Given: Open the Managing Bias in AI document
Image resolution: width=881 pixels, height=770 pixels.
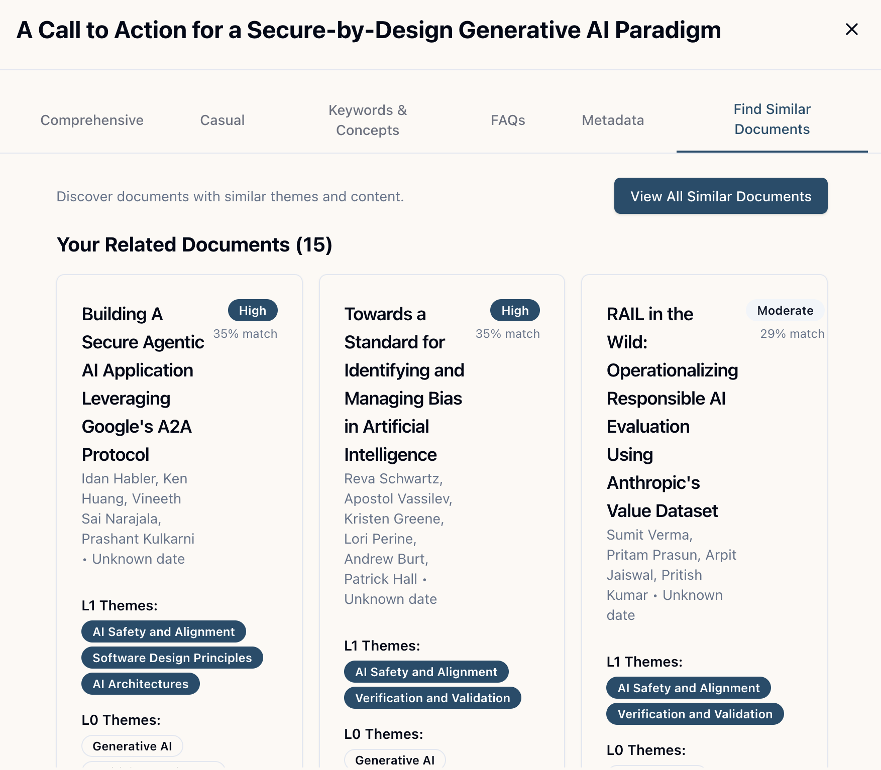Looking at the screenshot, I should (x=404, y=384).
